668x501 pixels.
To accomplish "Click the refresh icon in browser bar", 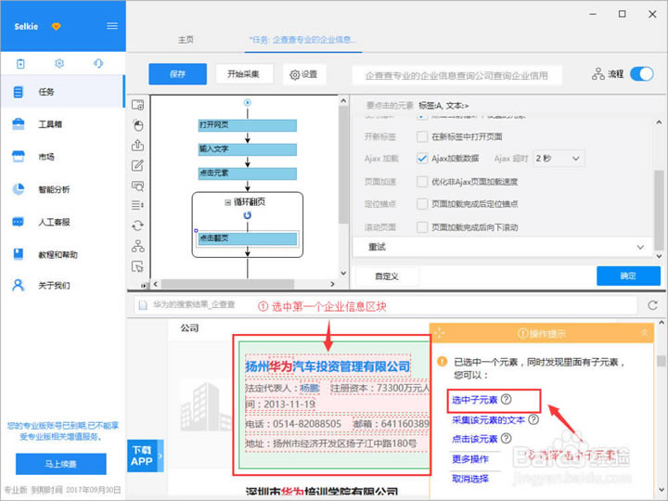I will [x=653, y=304].
